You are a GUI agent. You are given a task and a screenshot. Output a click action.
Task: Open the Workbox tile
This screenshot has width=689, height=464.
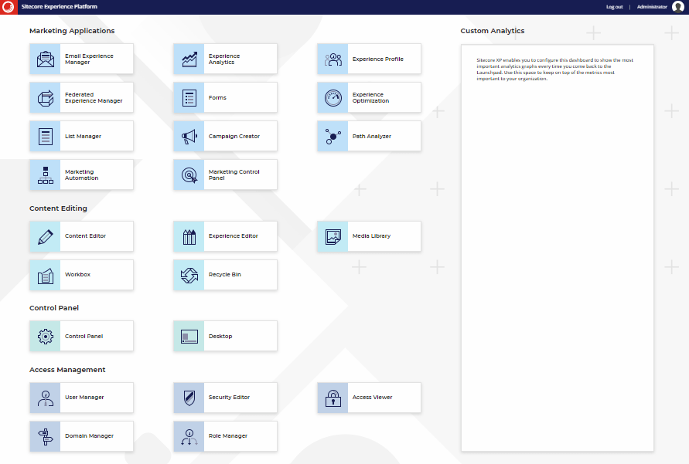coord(81,275)
